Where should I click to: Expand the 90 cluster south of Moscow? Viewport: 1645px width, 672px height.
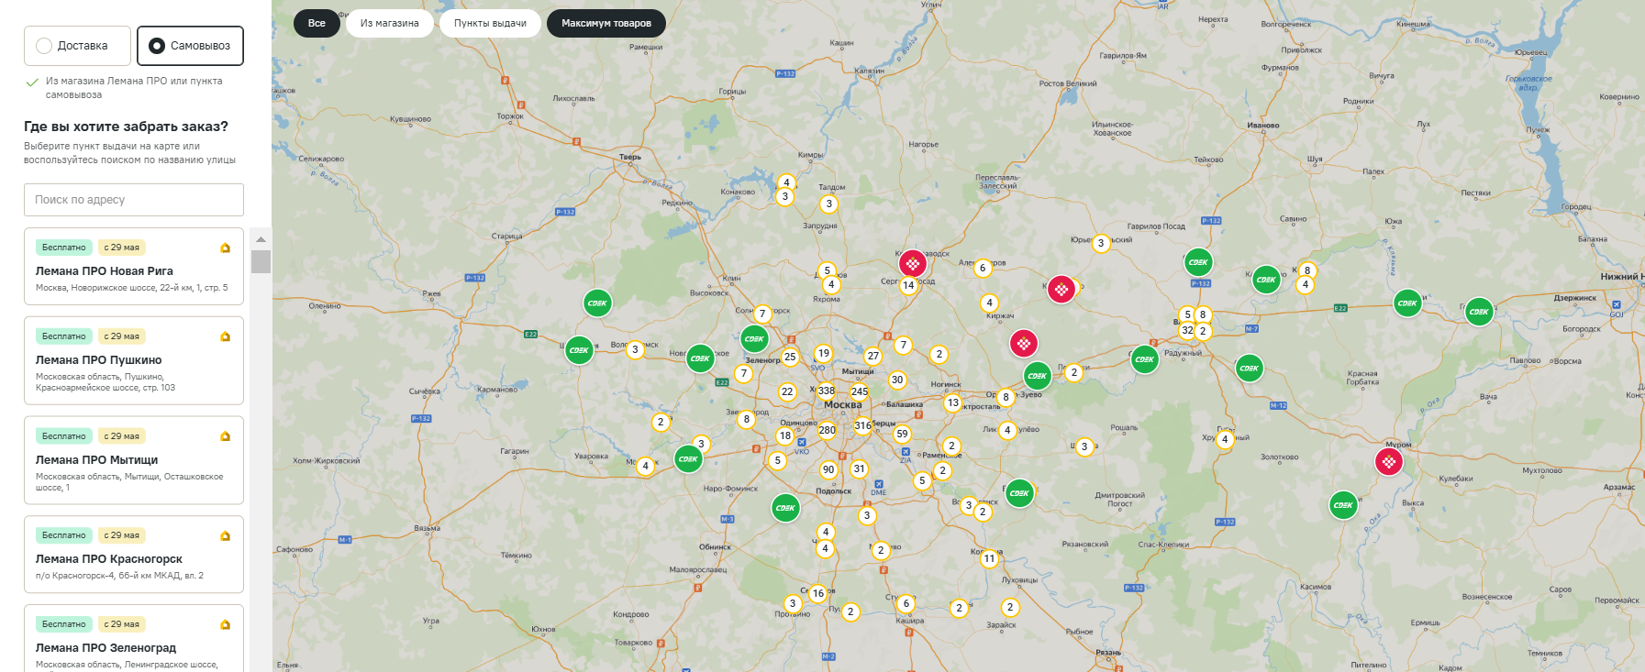[x=828, y=469]
